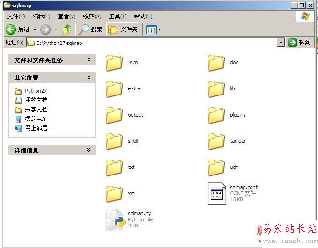This screenshot has height=248, width=318.
Task: Open the Edit menu (编辑)
Action: point(41,16)
